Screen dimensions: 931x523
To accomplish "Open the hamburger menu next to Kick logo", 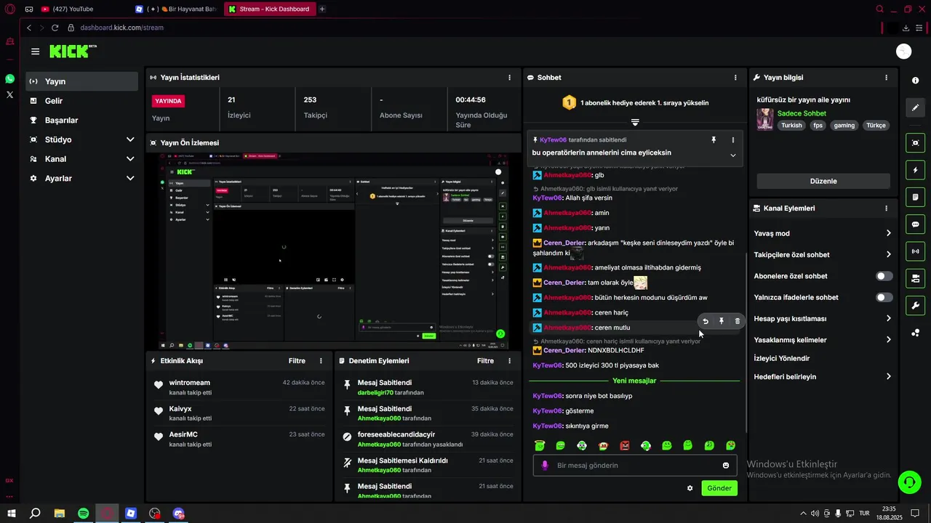I will (x=35, y=52).
